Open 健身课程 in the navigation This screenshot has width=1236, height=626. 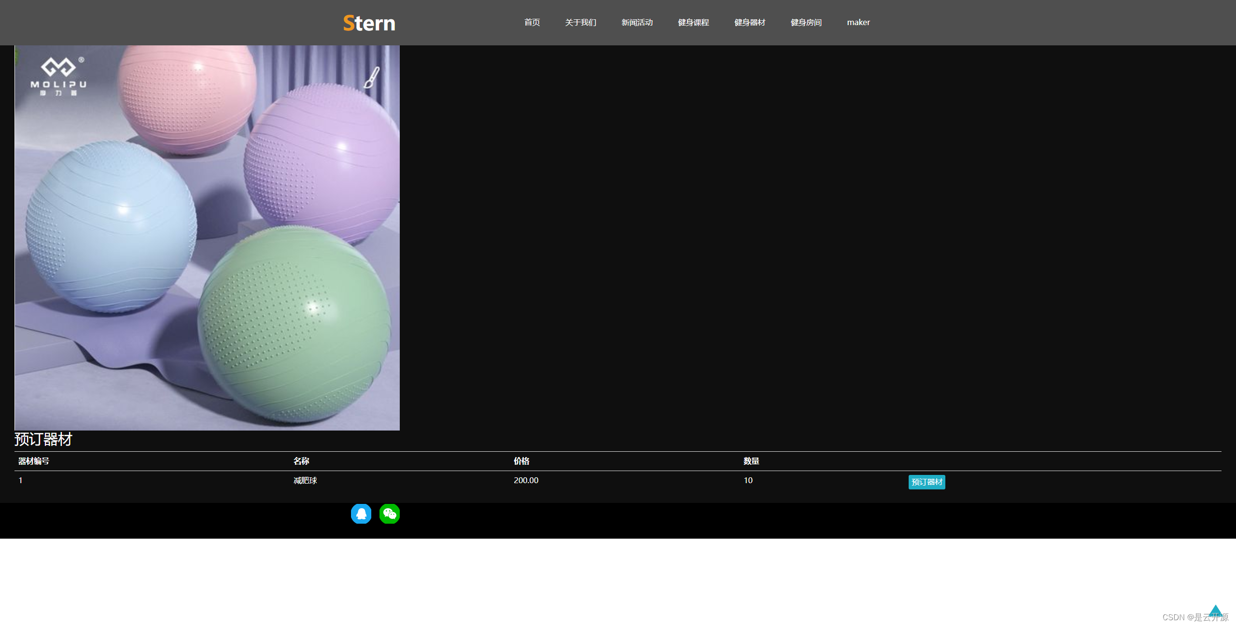pyautogui.click(x=693, y=22)
